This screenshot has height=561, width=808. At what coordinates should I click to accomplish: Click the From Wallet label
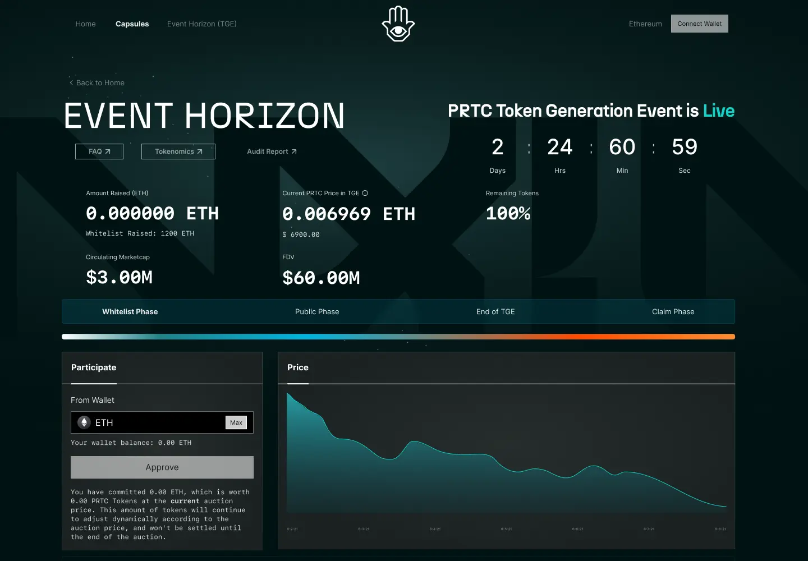pos(93,400)
